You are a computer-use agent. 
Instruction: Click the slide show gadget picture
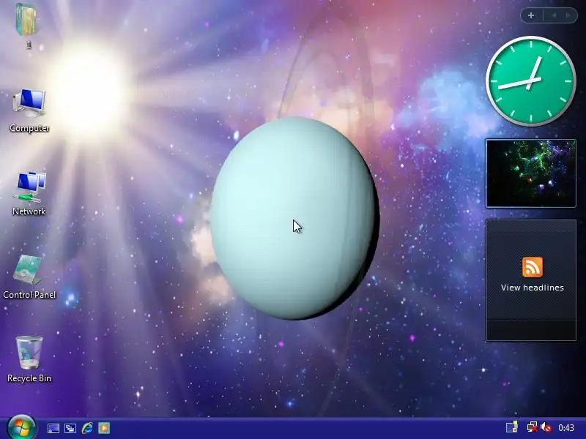pyautogui.click(x=530, y=173)
